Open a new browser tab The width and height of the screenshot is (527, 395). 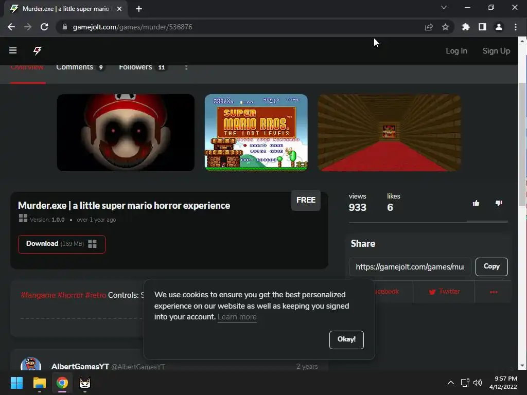tap(139, 9)
